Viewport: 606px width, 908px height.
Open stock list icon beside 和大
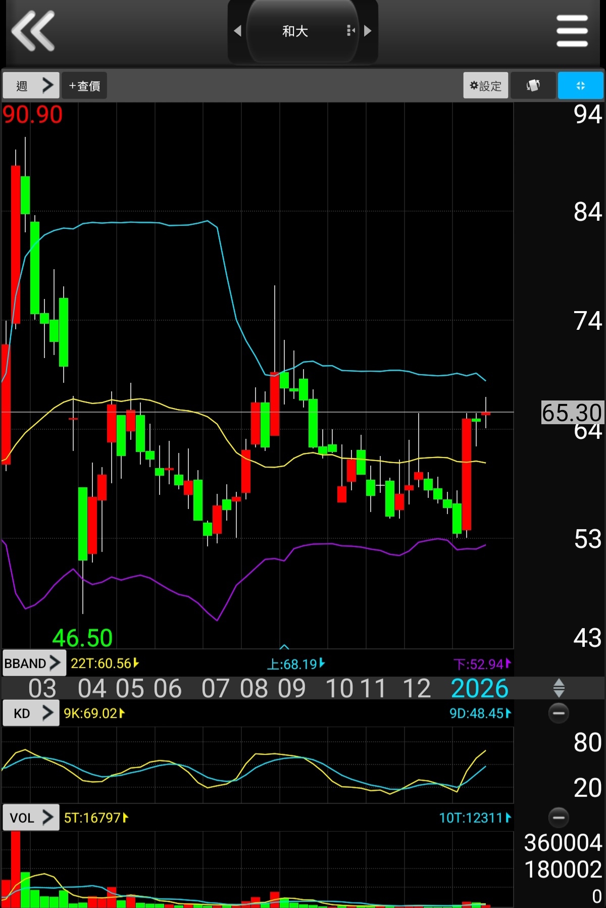351,31
